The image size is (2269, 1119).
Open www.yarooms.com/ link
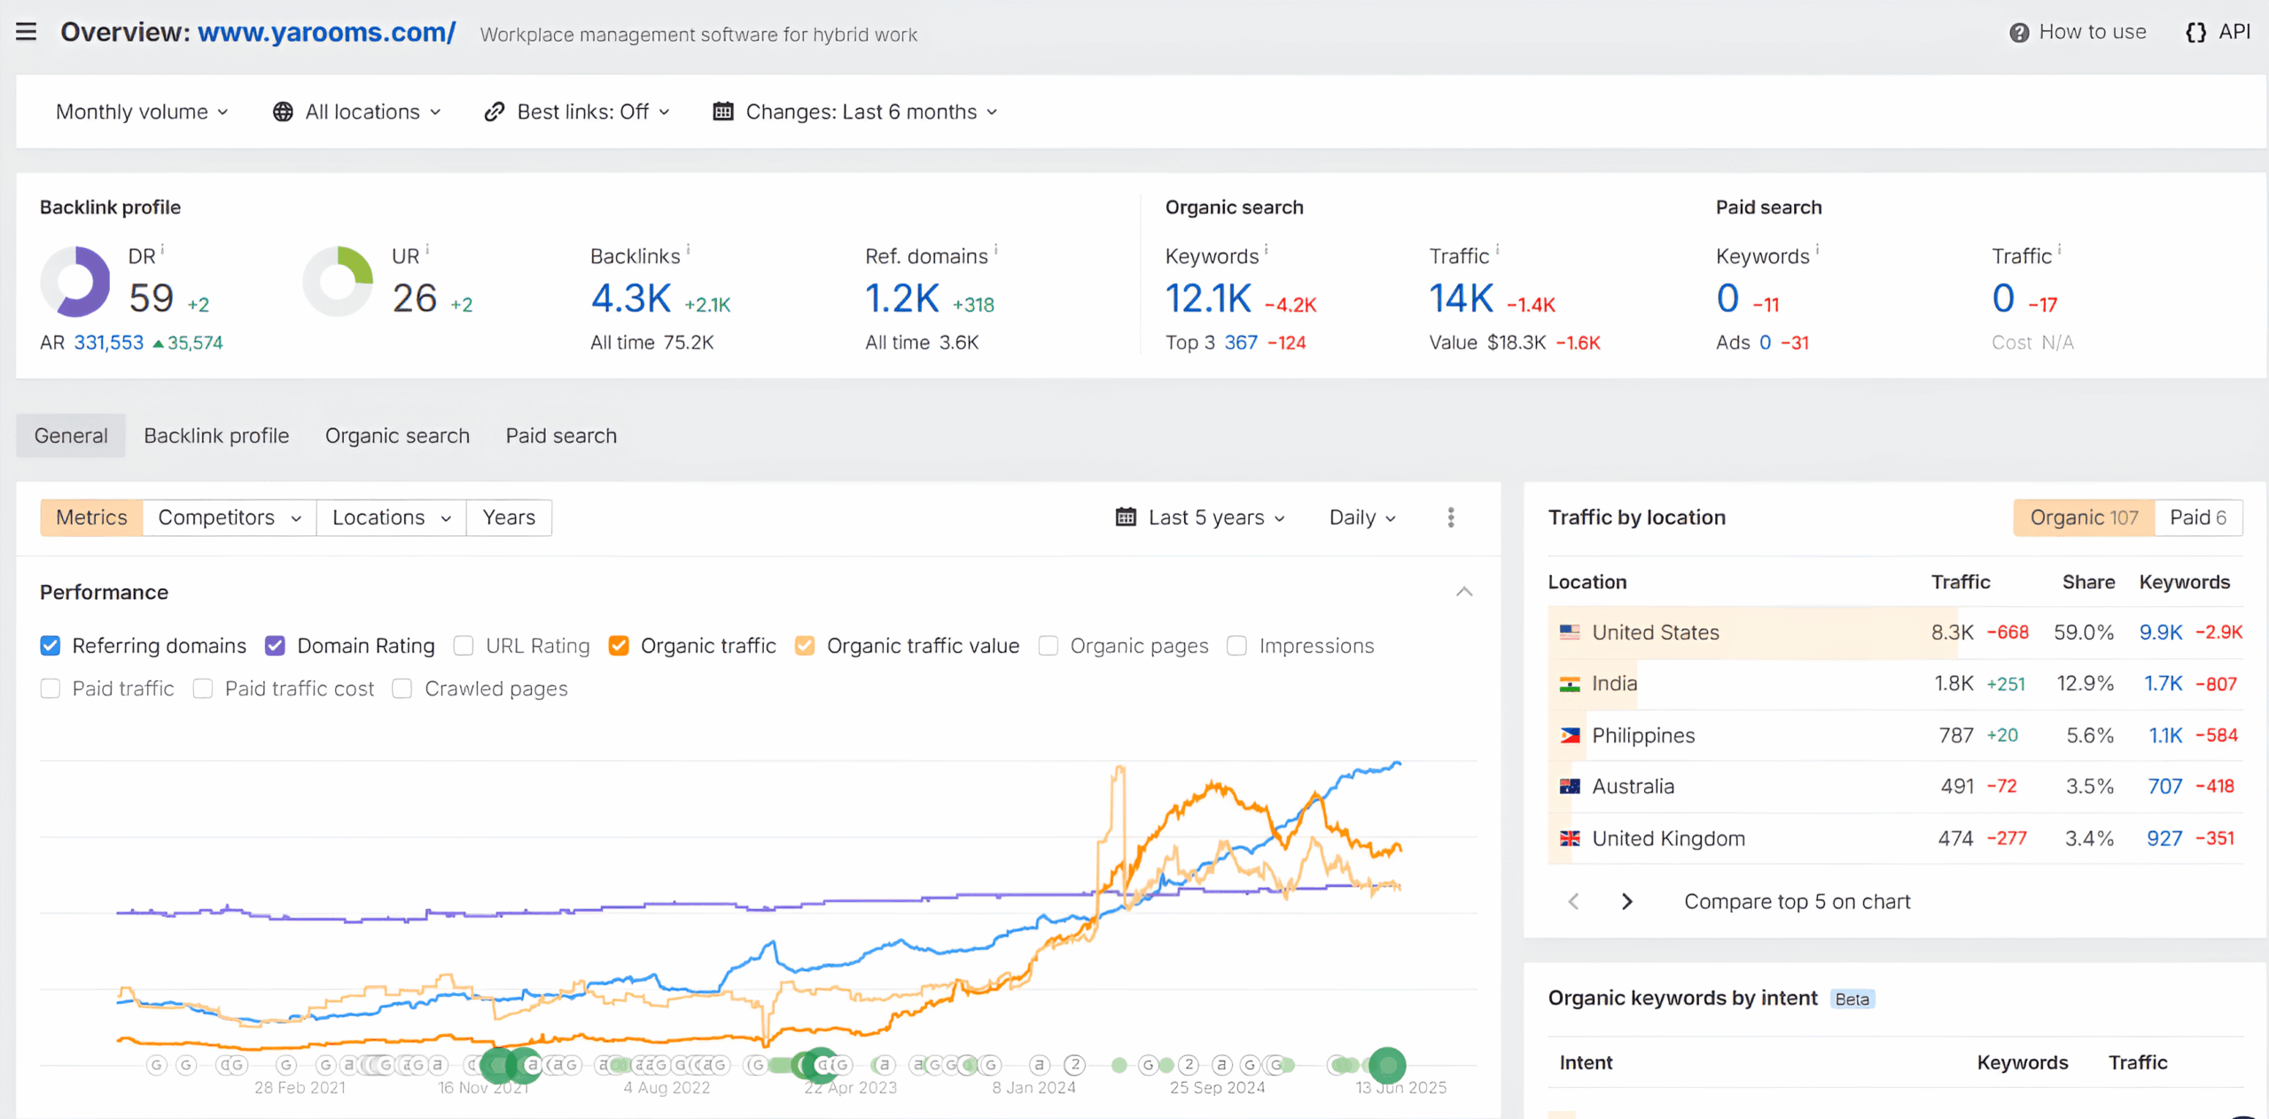pos(326,32)
